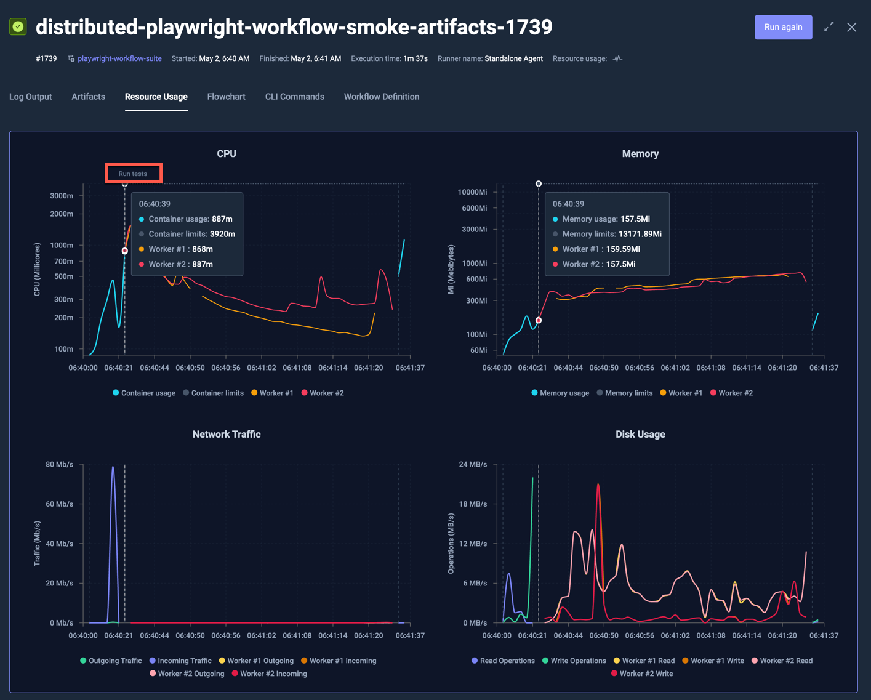This screenshot has width=871, height=700.
Task: Hide the Container limits line
Action: point(212,393)
